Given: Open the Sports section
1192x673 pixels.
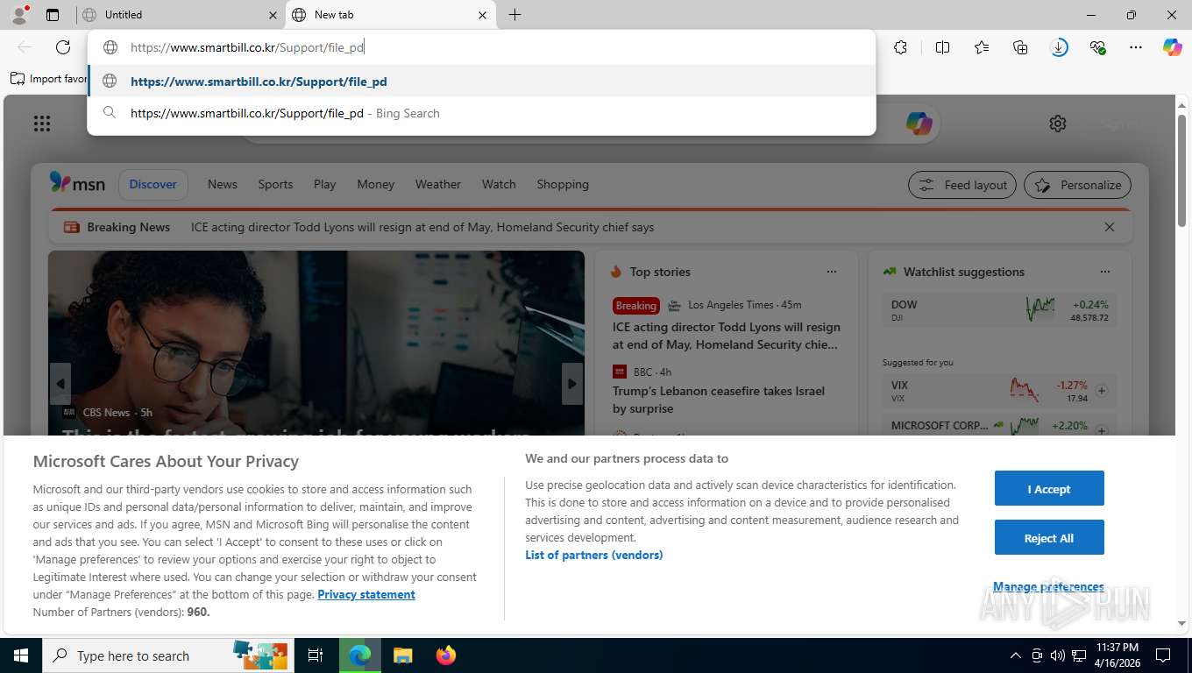Looking at the screenshot, I should click(x=275, y=184).
